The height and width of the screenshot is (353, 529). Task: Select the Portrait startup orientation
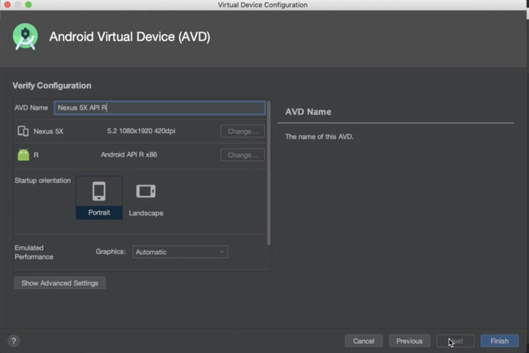pyautogui.click(x=99, y=198)
